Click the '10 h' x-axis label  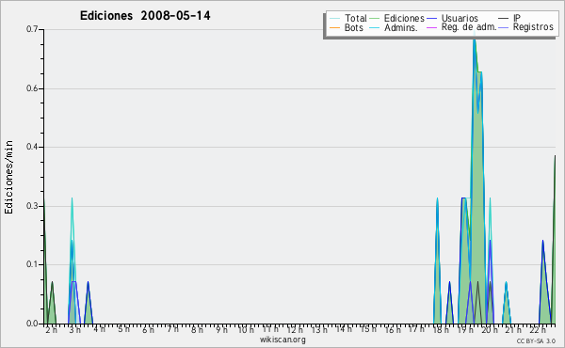click(x=246, y=330)
